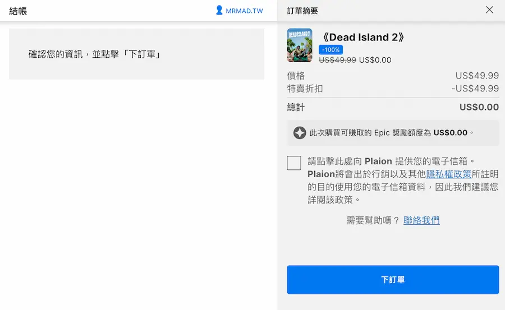Close the order summary panel

(489, 10)
